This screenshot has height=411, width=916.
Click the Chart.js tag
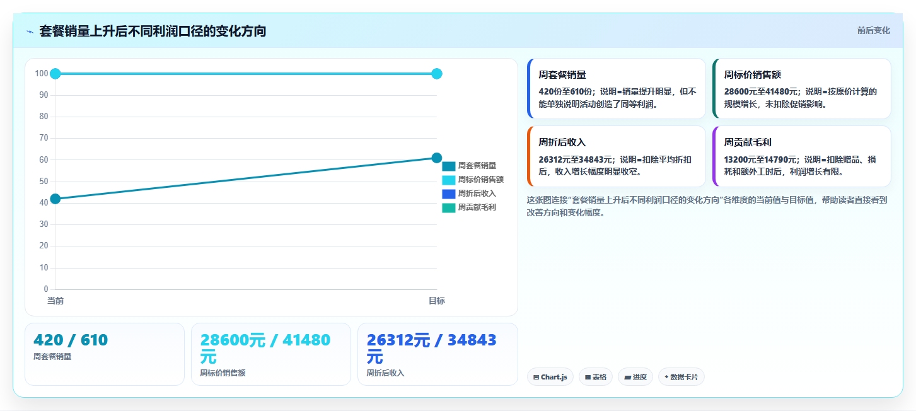[550, 377]
